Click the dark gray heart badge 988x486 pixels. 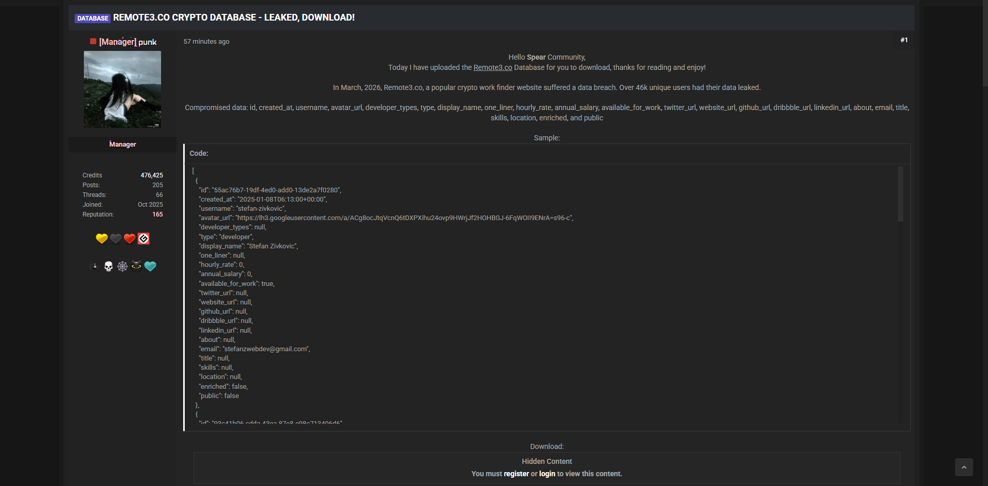[x=116, y=239]
